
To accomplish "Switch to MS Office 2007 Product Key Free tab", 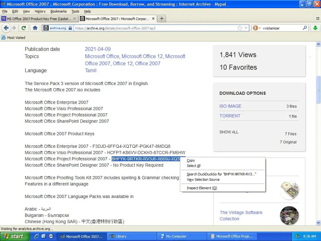I will tap(39, 19).
